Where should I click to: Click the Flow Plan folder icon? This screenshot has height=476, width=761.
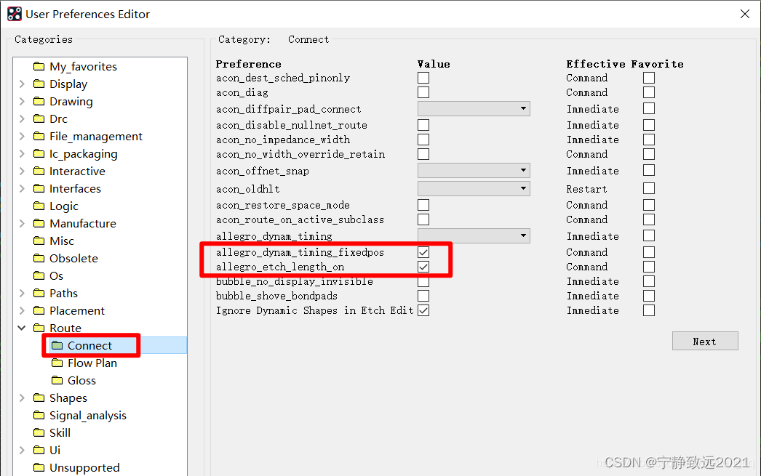coord(57,363)
